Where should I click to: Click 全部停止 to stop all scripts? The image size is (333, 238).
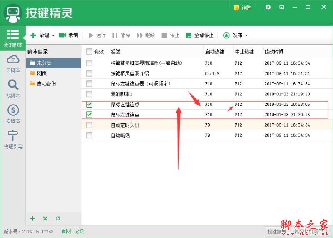click(x=199, y=35)
